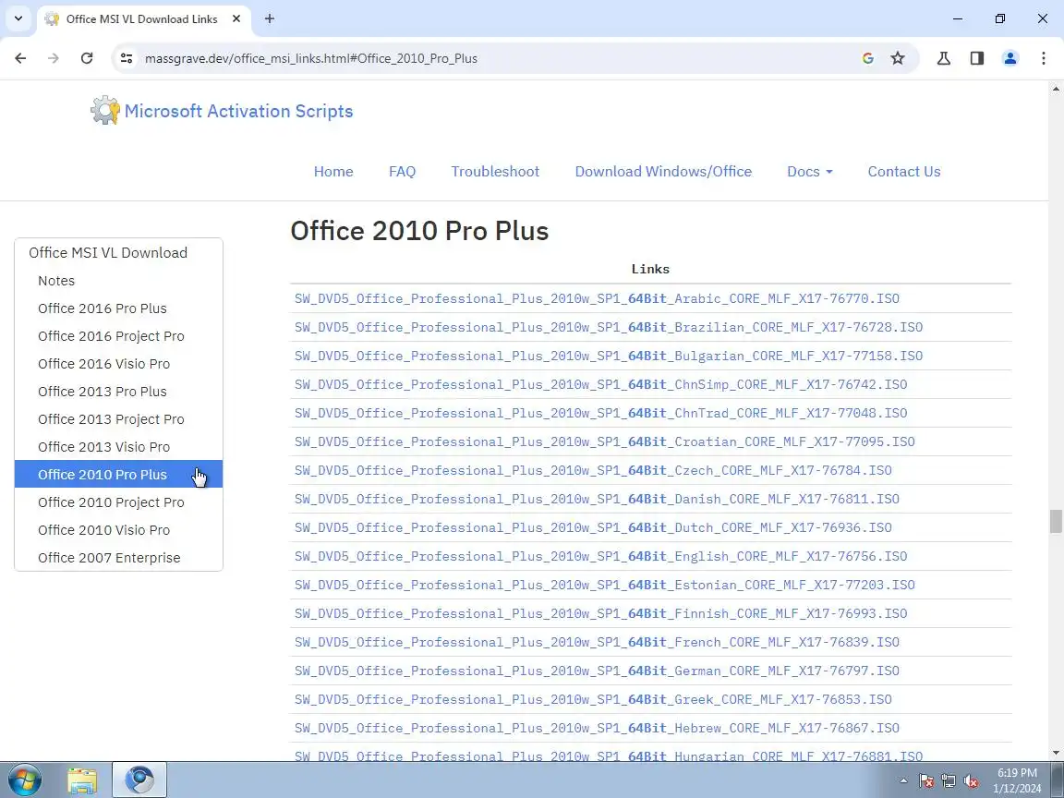Open Chrome Labs flask icon
Image resolution: width=1064 pixels, height=798 pixels.
click(943, 58)
